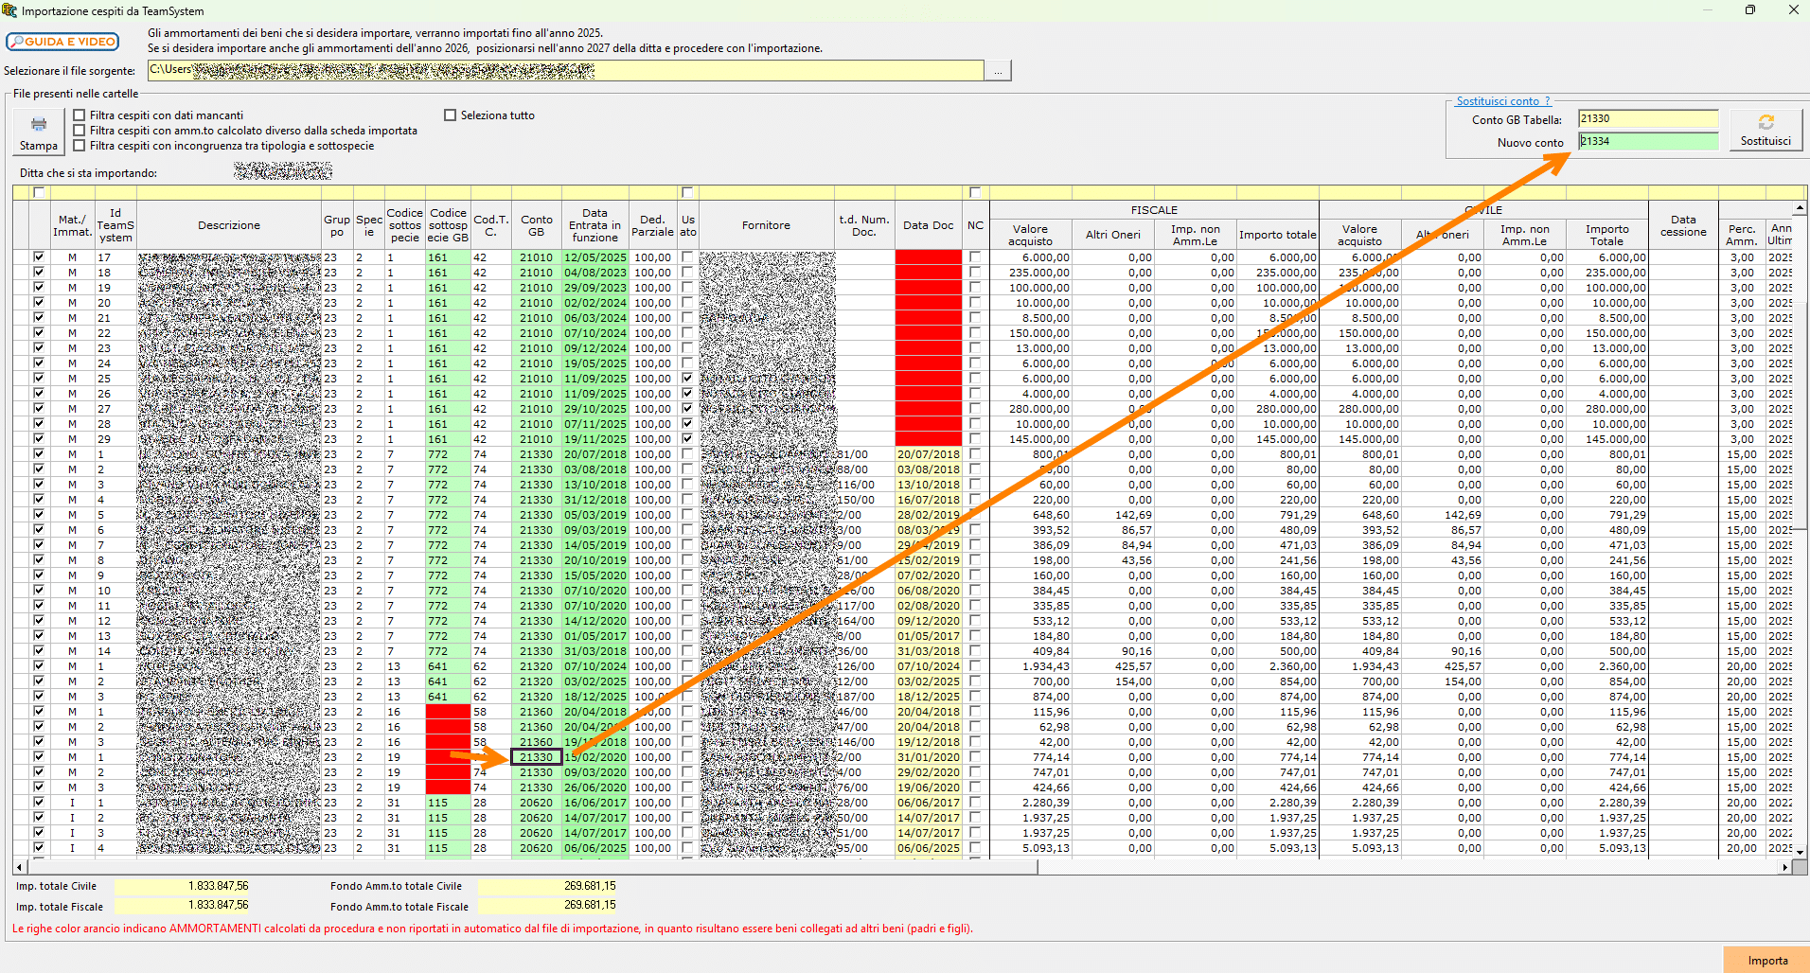Open the Guida e Video help button
Viewport: 1810px width, 973px height.
tap(62, 42)
